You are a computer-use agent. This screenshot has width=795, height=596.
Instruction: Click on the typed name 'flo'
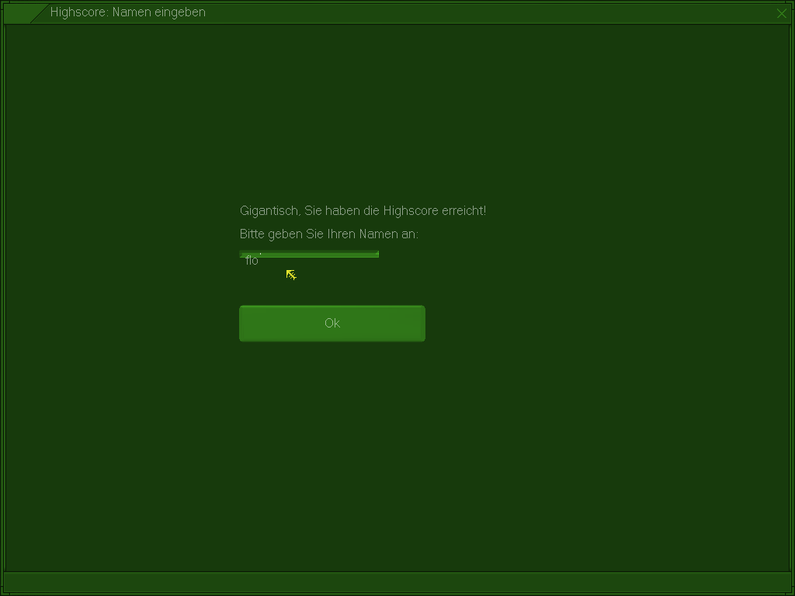pos(252,261)
